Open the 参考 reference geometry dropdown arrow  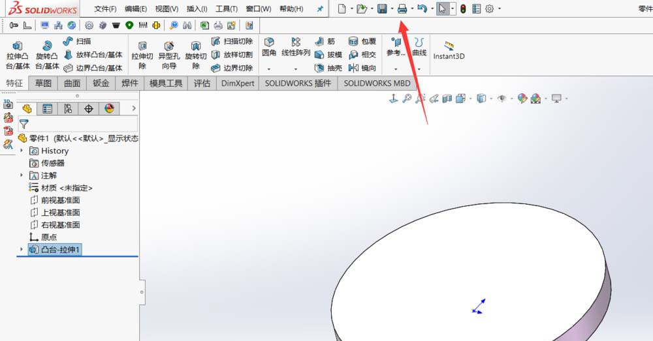(x=396, y=69)
